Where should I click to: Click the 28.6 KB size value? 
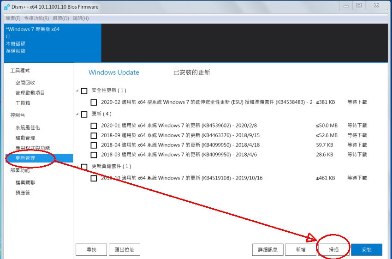point(325,155)
